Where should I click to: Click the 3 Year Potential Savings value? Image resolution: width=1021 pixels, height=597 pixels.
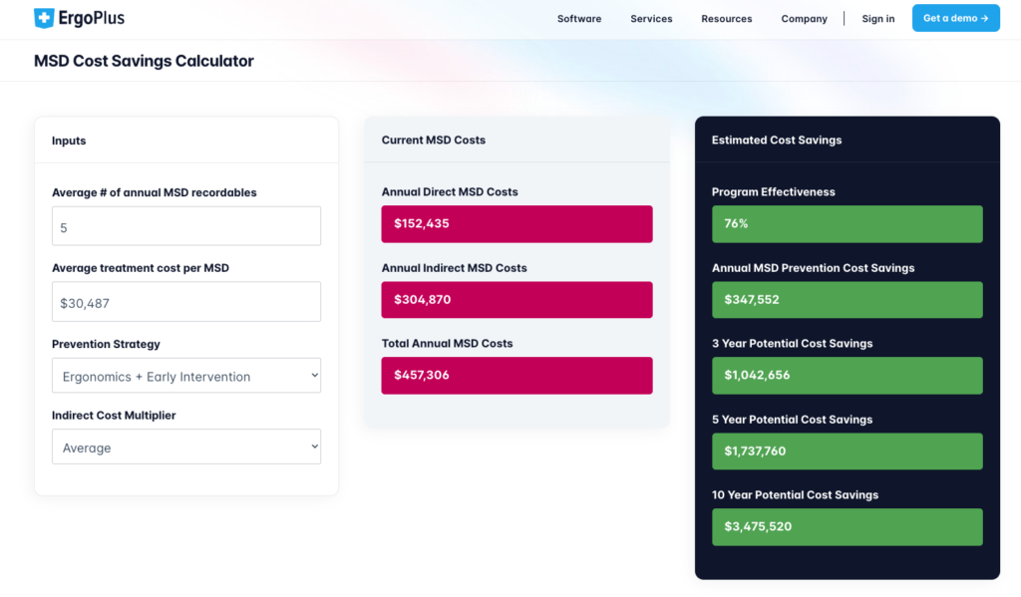(847, 376)
